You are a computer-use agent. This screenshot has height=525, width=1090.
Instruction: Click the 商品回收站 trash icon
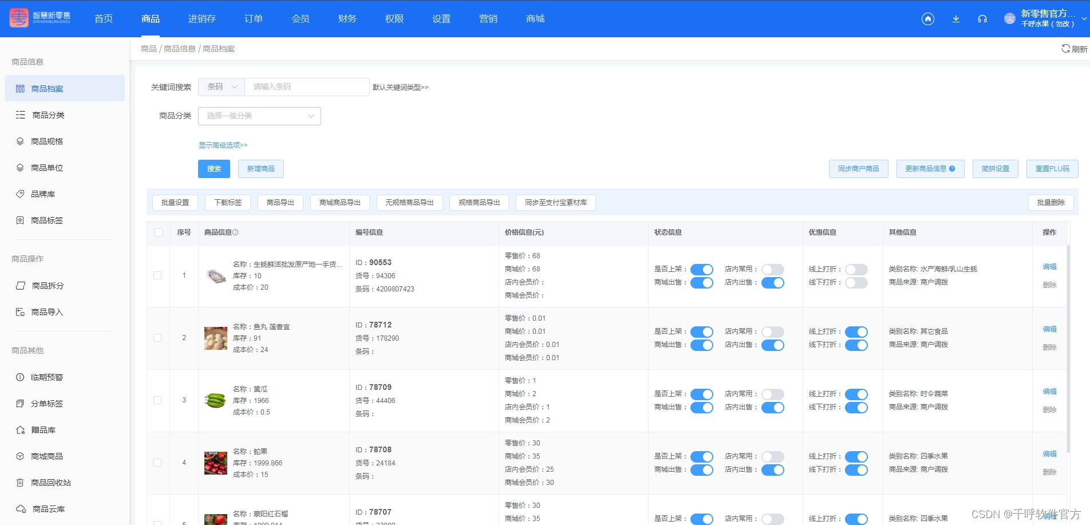pos(20,483)
